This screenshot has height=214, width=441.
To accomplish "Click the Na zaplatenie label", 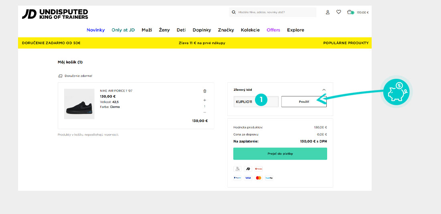I will click(x=246, y=141).
